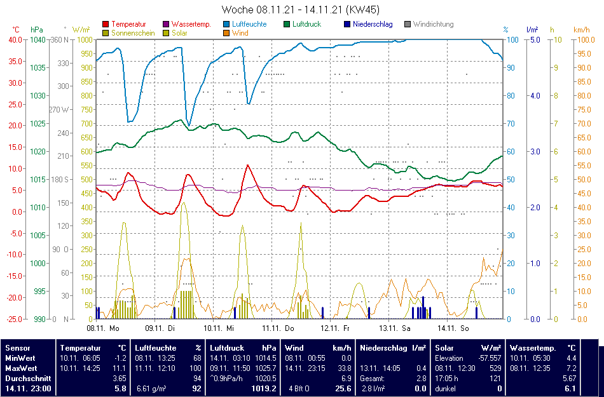Click the pressure trend ^0.9hPa/h
This screenshot has height=397, width=604.
coord(226,379)
